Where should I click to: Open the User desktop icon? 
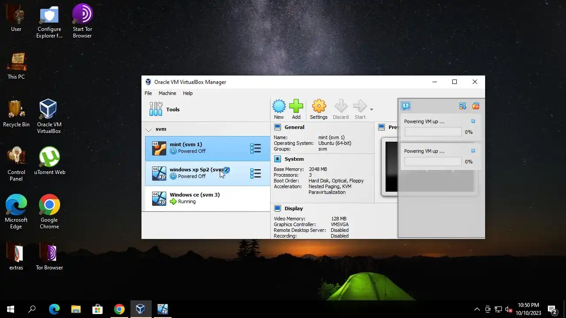click(x=16, y=19)
